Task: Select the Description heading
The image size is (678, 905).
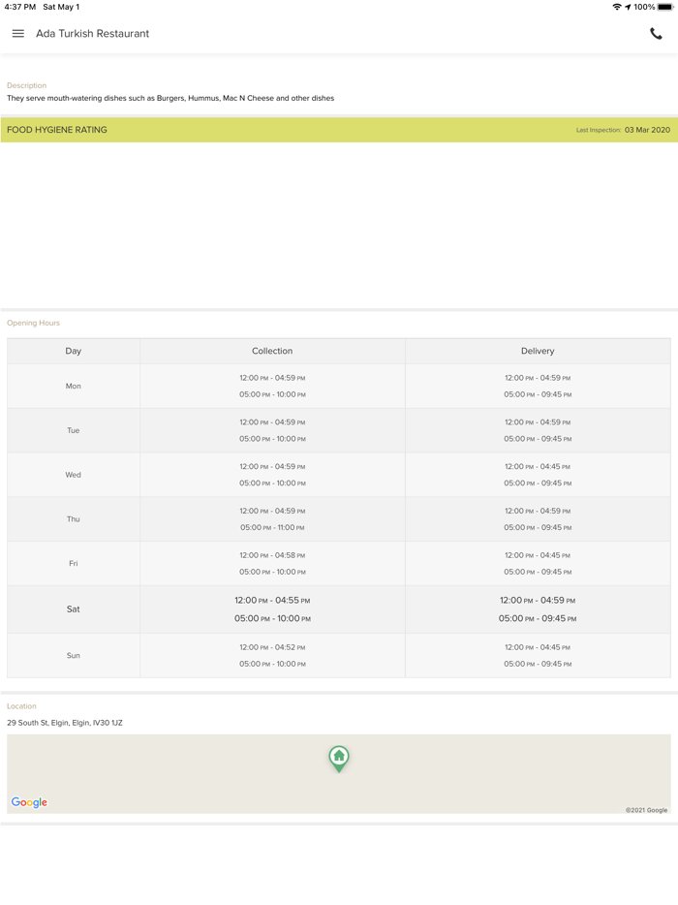Action: coord(26,85)
